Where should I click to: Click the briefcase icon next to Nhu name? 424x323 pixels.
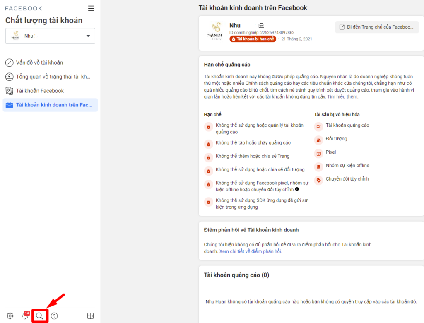pos(261,25)
